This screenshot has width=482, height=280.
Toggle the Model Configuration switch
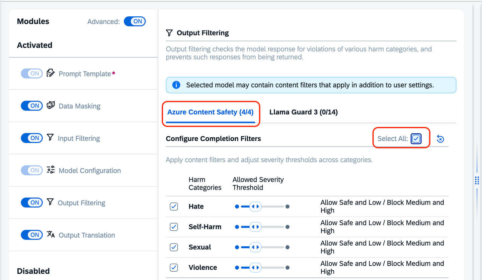[32, 170]
